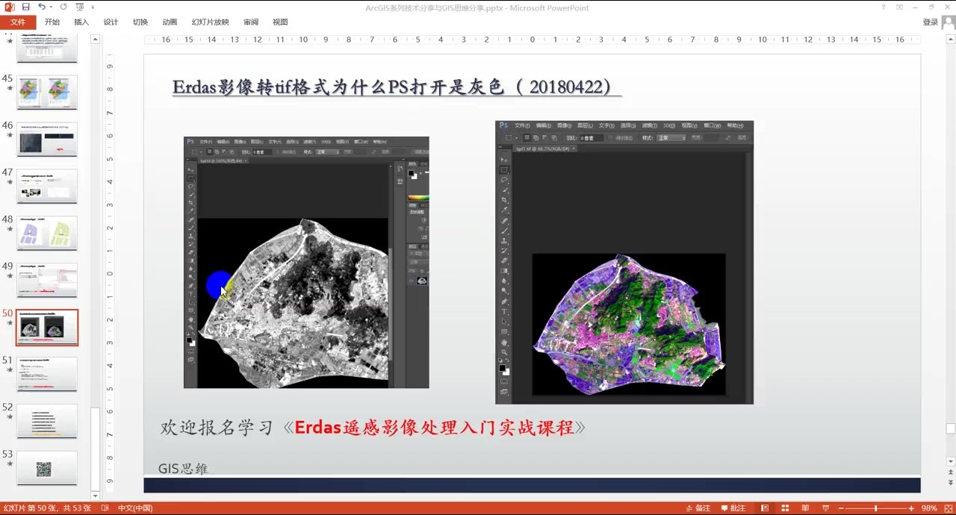Switch to the 动画 (Animations) ribbon tab
Image resolution: width=956 pixels, height=515 pixels.
(x=170, y=22)
